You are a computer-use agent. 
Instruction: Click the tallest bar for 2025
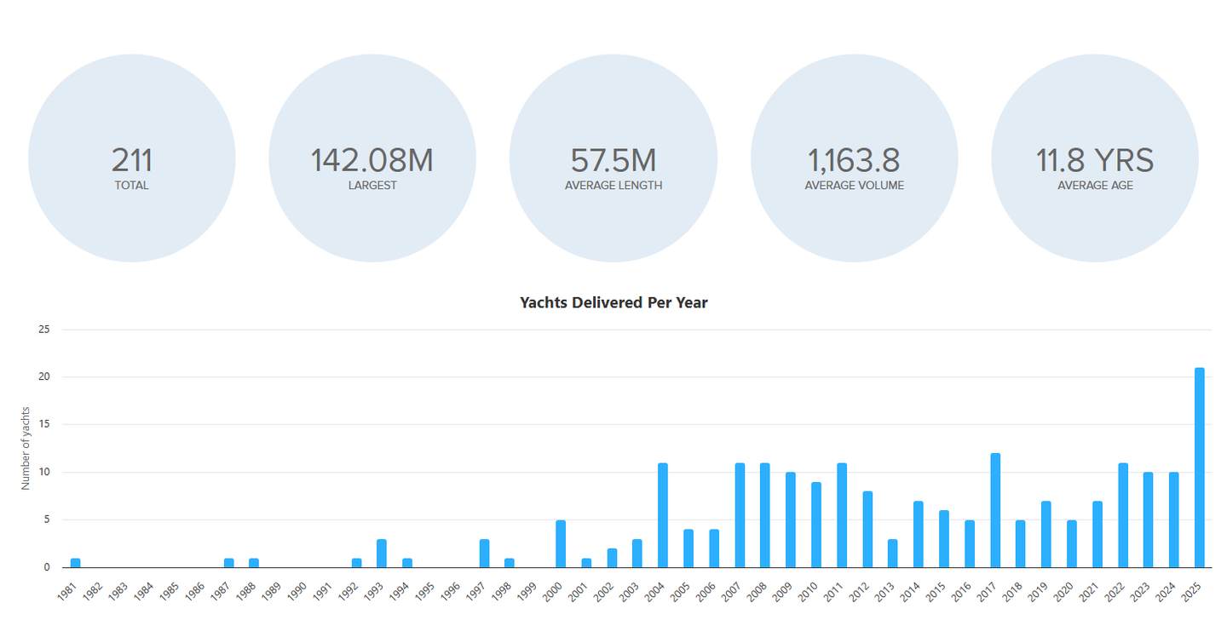click(1199, 467)
